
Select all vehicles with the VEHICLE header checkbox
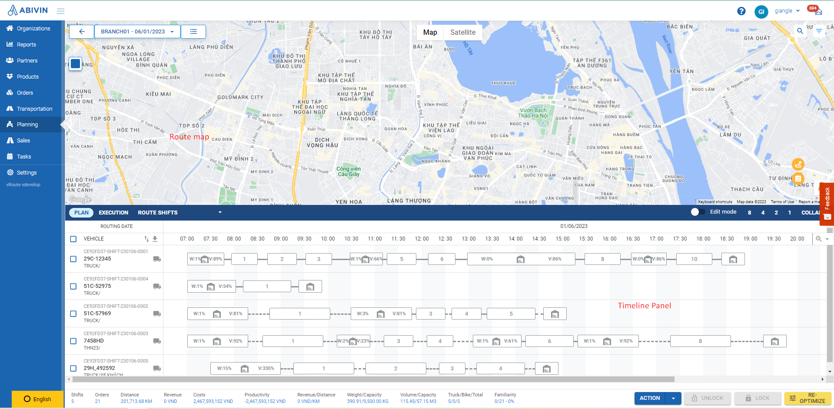point(73,239)
